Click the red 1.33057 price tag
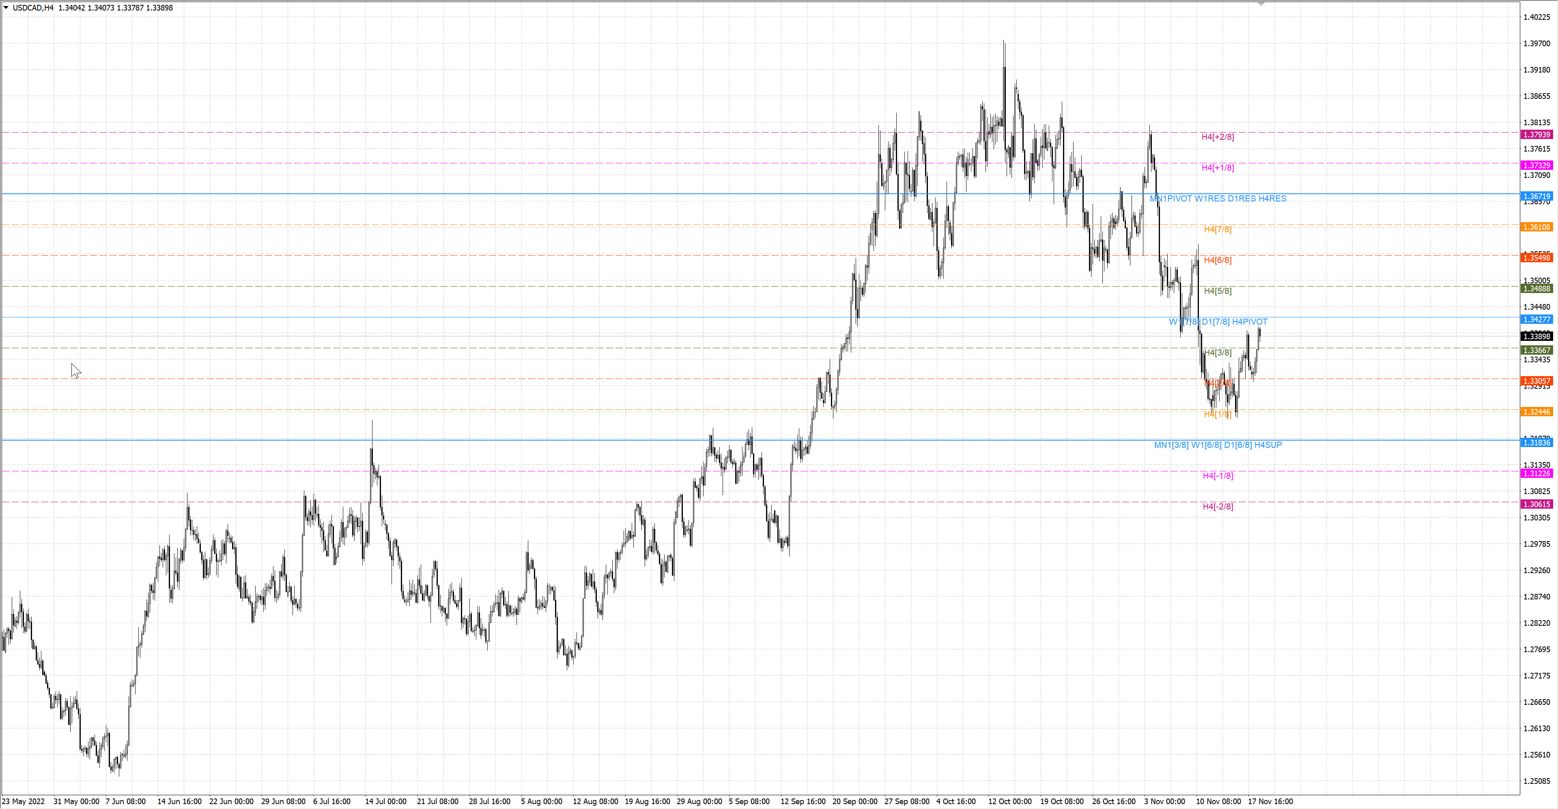 pyautogui.click(x=1536, y=381)
